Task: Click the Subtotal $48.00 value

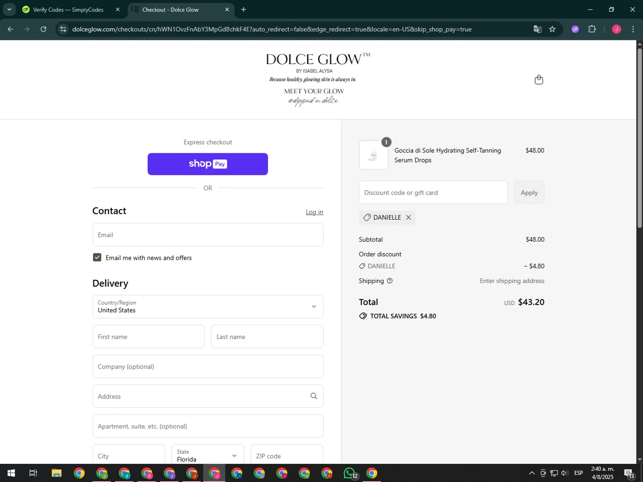Action: pos(535,240)
